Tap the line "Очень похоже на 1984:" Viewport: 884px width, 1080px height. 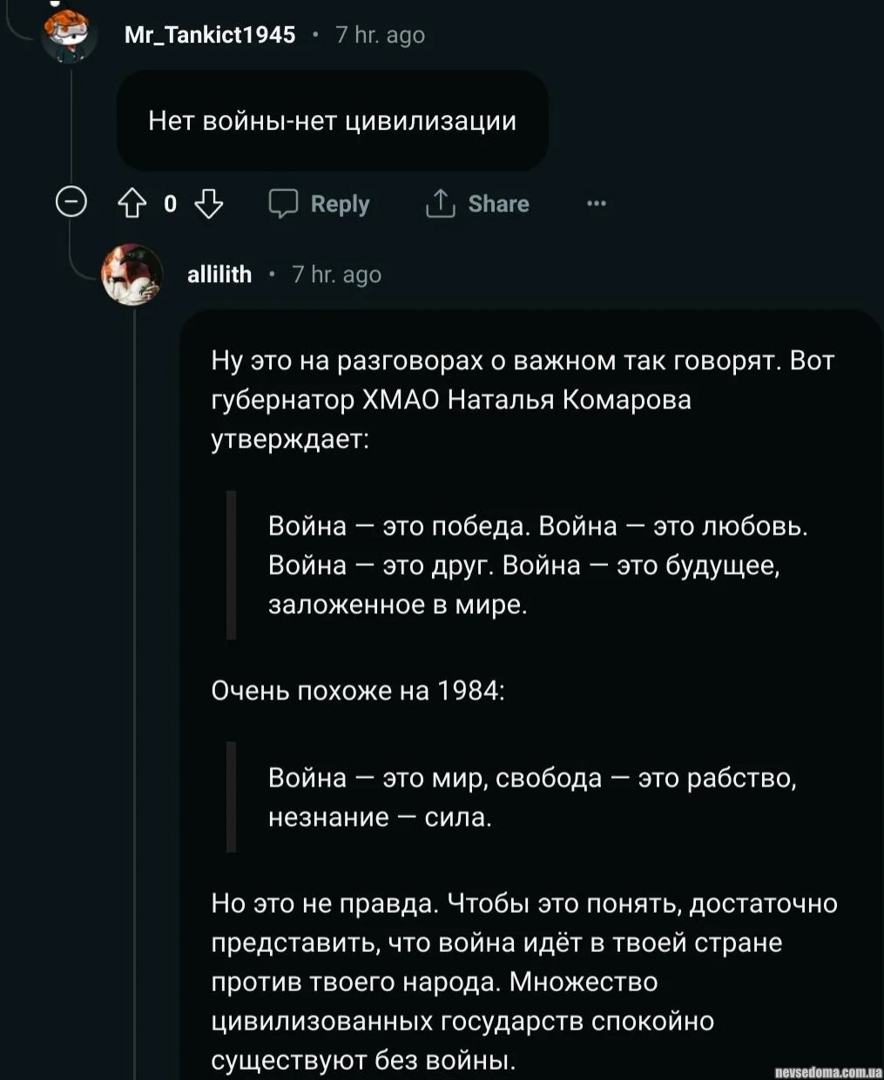[x=358, y=691]
